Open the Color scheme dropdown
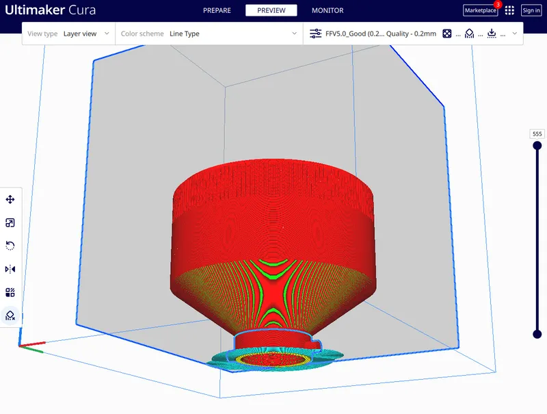This screenshot has width=547, height=414. (x=209, y=34)
